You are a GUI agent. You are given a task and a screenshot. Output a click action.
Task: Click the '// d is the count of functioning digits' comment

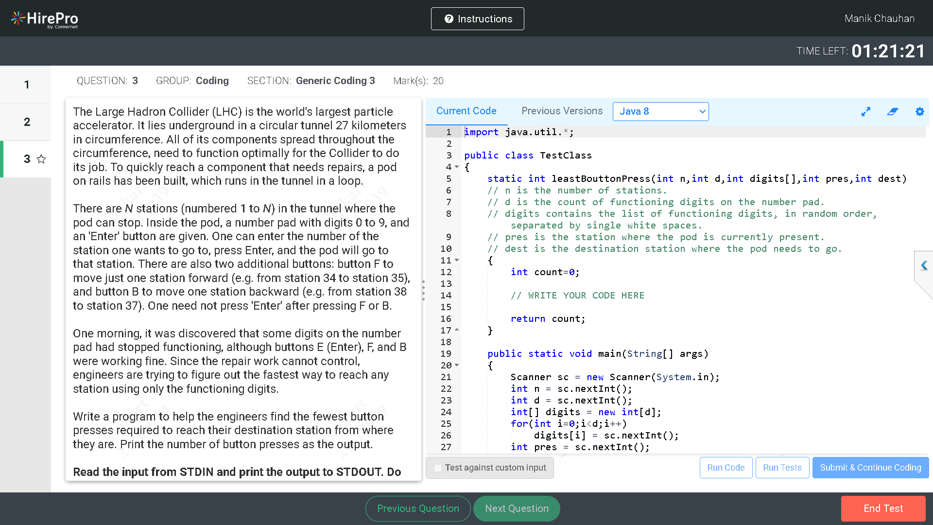[x=656, y=202]
